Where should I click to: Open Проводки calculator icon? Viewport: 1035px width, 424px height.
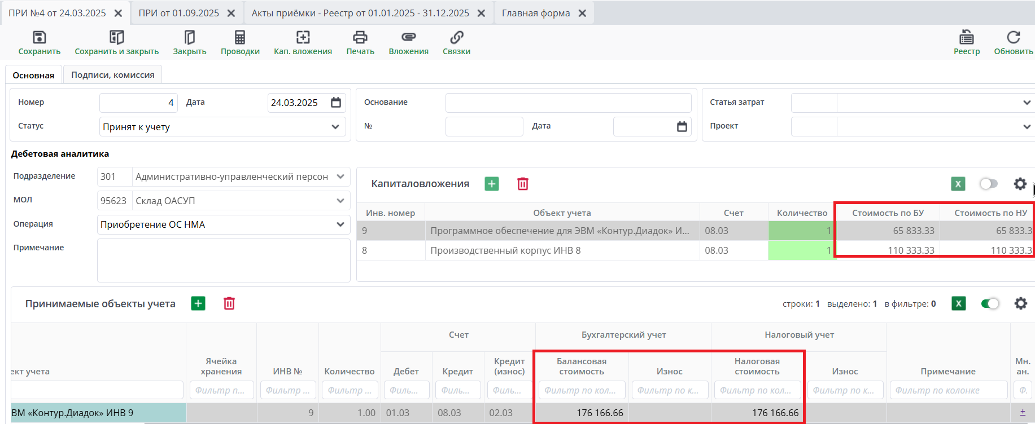240,38
